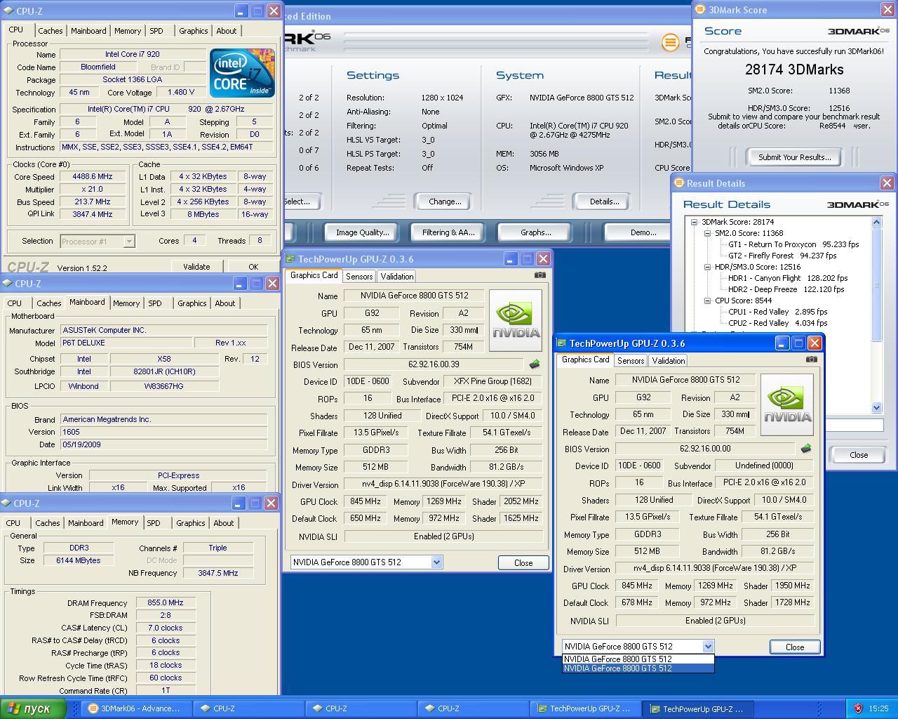Open the last TechPowerUp GPU-Z taskbar button
898x719 pixels.
[699, 708]
